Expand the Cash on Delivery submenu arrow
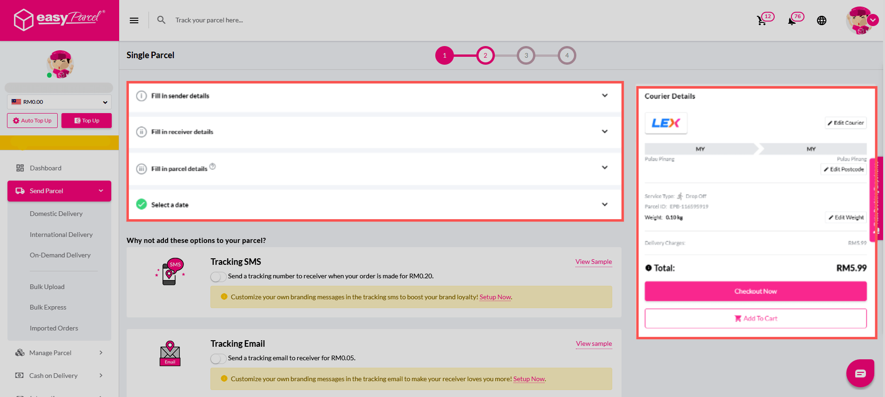The width and height of the screenshot is (885, 397). pyautogui.click(x=101, y=376)
